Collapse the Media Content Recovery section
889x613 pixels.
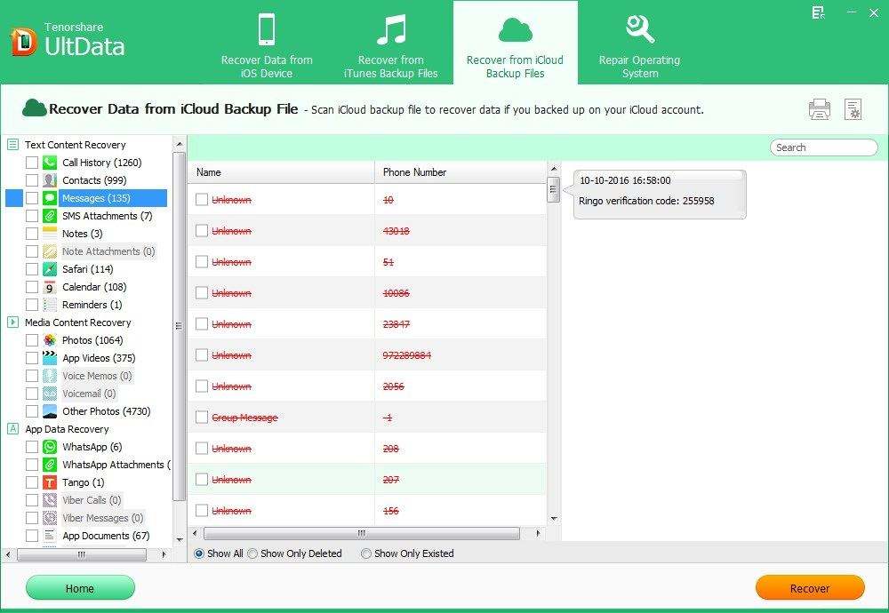(13, 322)
